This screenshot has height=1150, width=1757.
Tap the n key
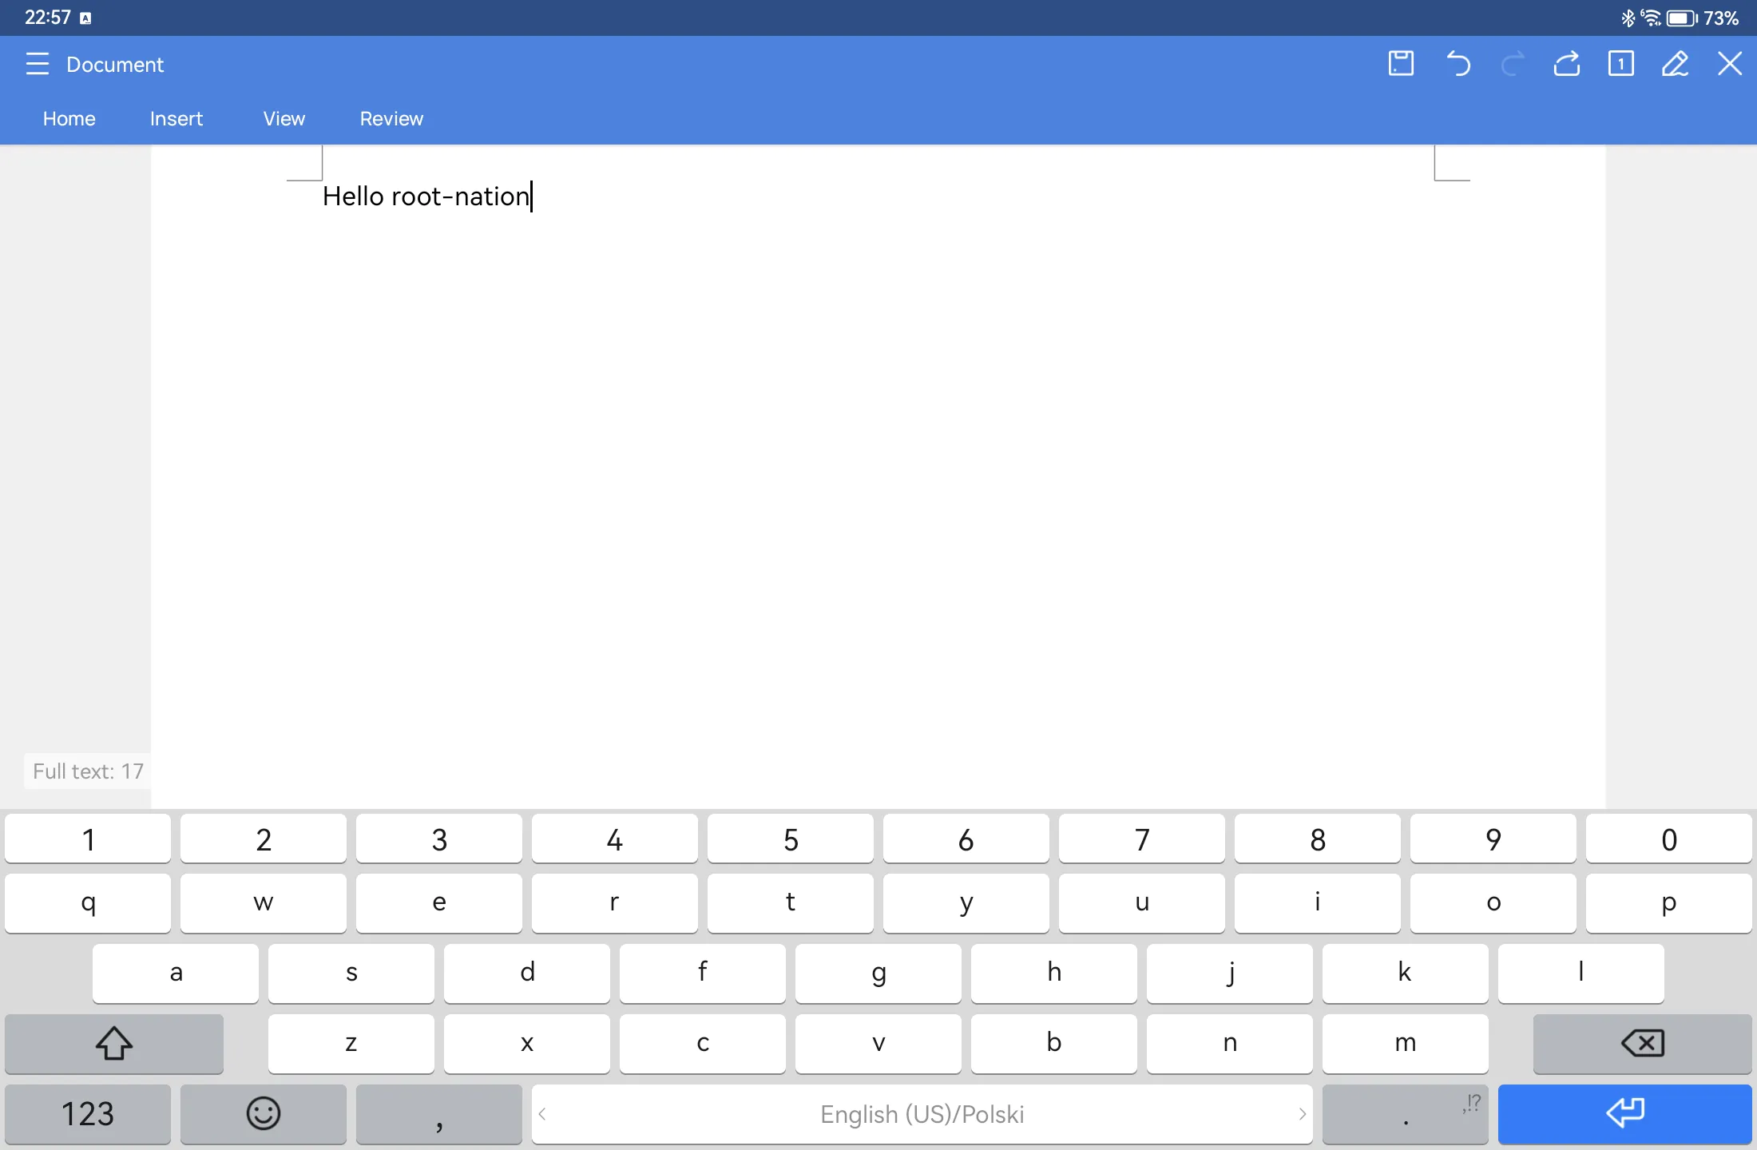1230,1043
